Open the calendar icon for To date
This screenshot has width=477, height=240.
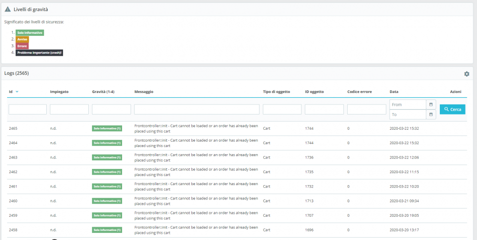coord(430,115)
